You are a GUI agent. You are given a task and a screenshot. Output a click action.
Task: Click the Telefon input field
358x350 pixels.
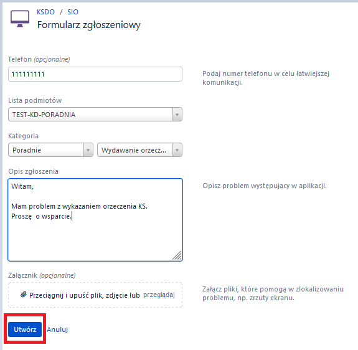tap(95, 74)
